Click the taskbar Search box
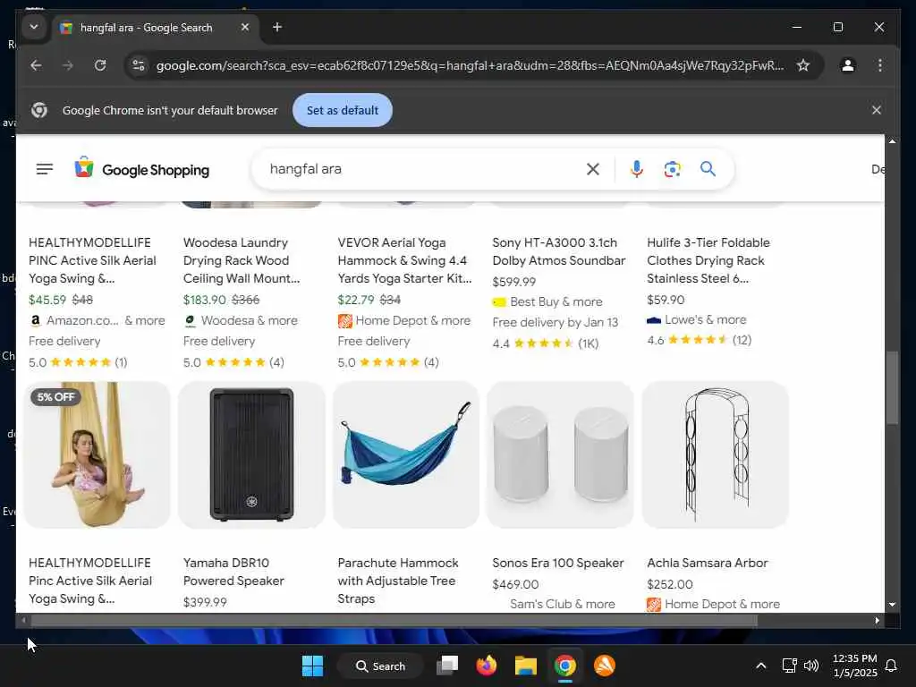This screenshot has width=916, height=687. 380,666
